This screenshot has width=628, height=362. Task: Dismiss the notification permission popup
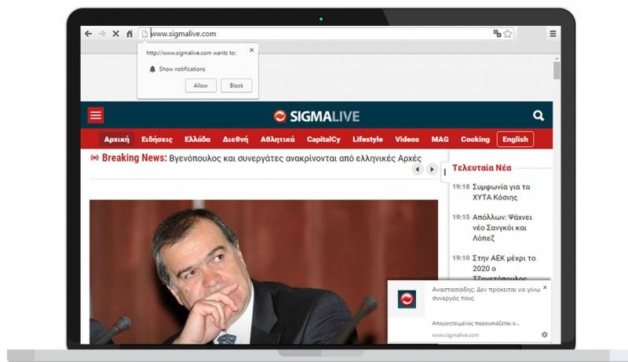coord(251,50)
